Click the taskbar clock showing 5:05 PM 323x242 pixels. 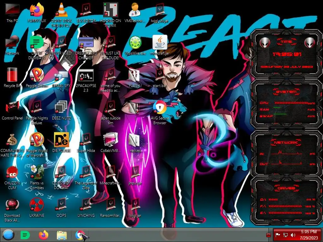tap(309, 235)
